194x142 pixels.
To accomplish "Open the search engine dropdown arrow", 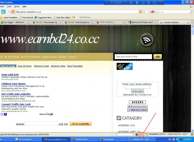I will click(x=155, y=12).
